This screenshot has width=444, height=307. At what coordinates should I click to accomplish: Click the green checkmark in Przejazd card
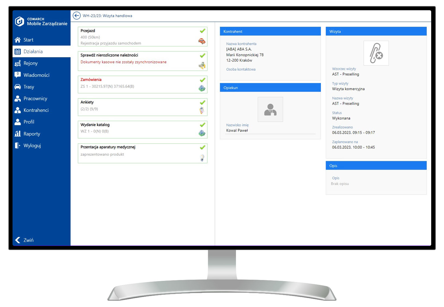coord(203,31)
